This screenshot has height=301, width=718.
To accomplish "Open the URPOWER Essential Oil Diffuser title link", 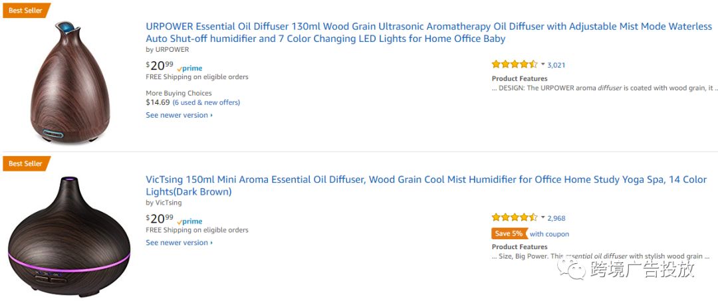I will click(x=429, y=33).
